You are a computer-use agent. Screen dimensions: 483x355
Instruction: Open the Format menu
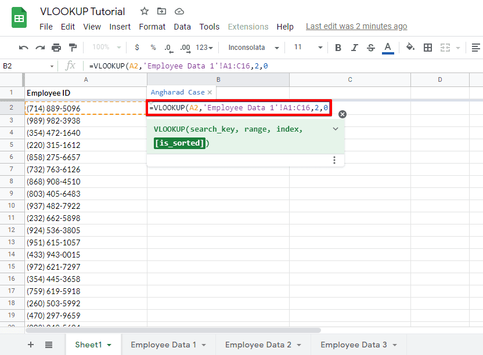pyautogui.click(x=152, y=26)
